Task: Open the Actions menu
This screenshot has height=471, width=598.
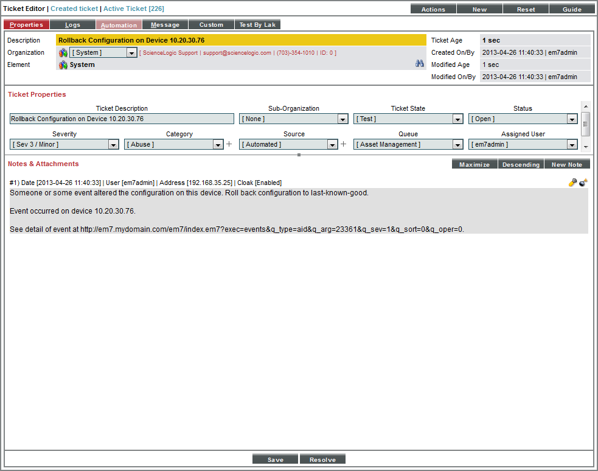Action: [433, 9]
